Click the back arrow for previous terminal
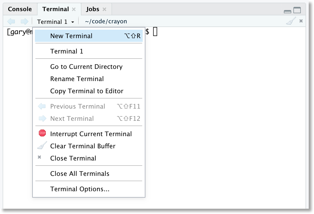Viewport: 314px width, 214px height. tap(11, 21)
